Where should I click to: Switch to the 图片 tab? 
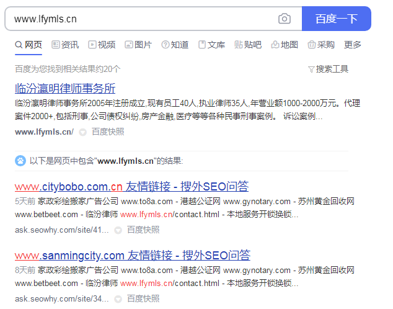[x=138, y=45]
